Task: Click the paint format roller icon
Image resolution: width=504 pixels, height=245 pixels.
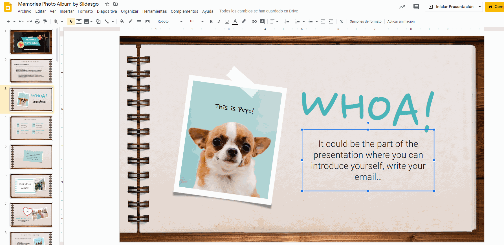Action: [x=45, y=21]
